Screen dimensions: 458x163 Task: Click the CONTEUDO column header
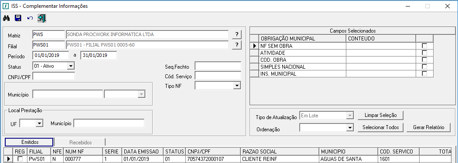click(381, 38)
